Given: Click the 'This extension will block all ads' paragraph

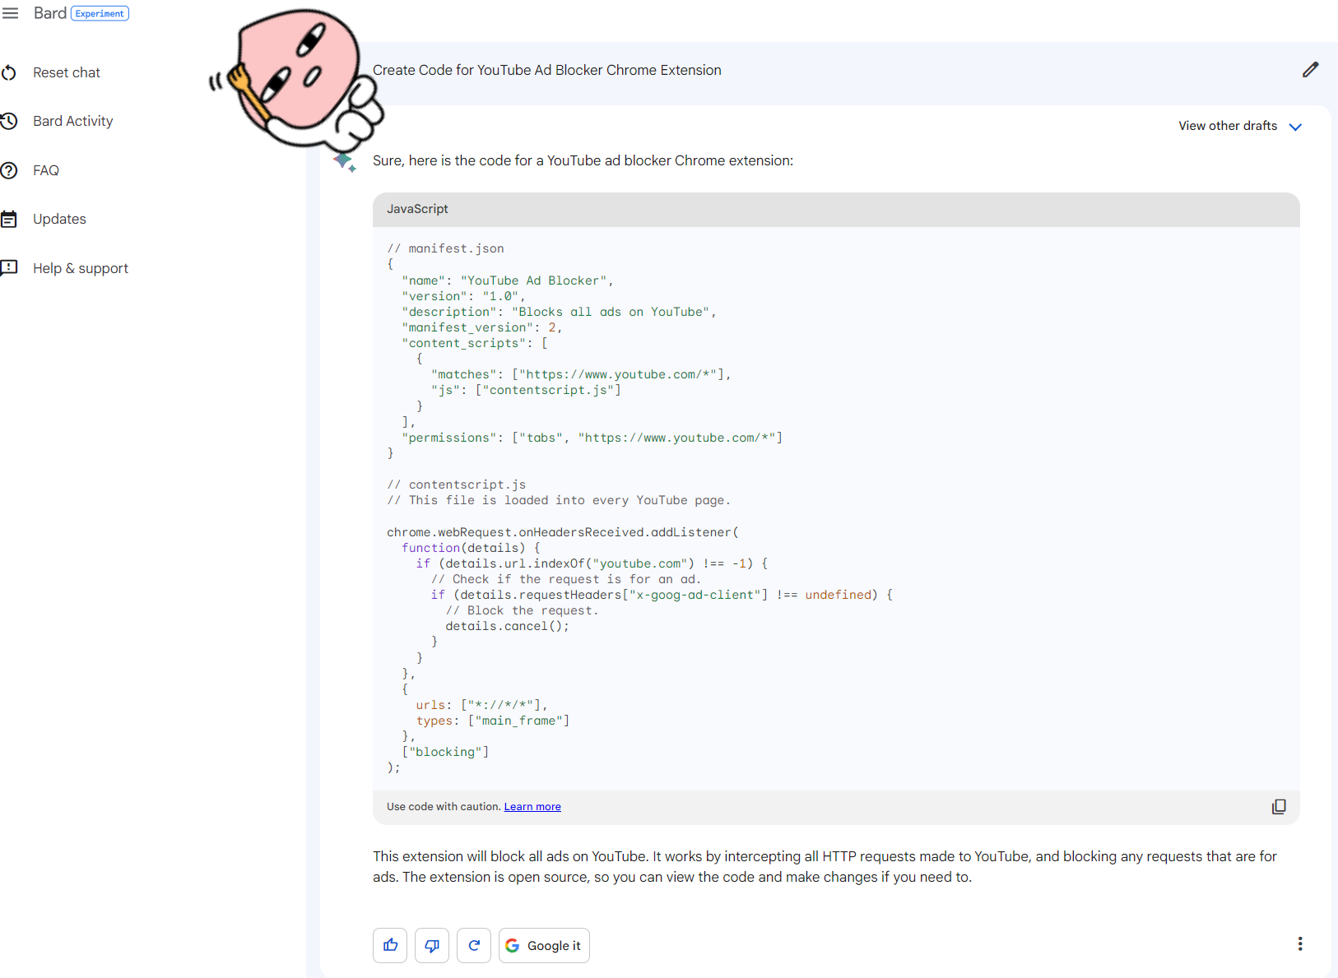Looking at the screenshot, I should (x=825, y=867).
